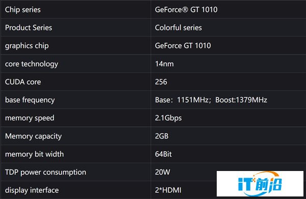Select the base frequency label
The height and width of the screenshot is (199, 306).
pos(30,100)
